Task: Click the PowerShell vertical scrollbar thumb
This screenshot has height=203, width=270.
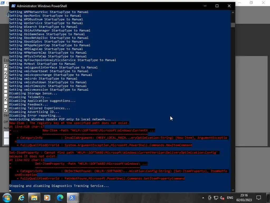Action: 233,25
